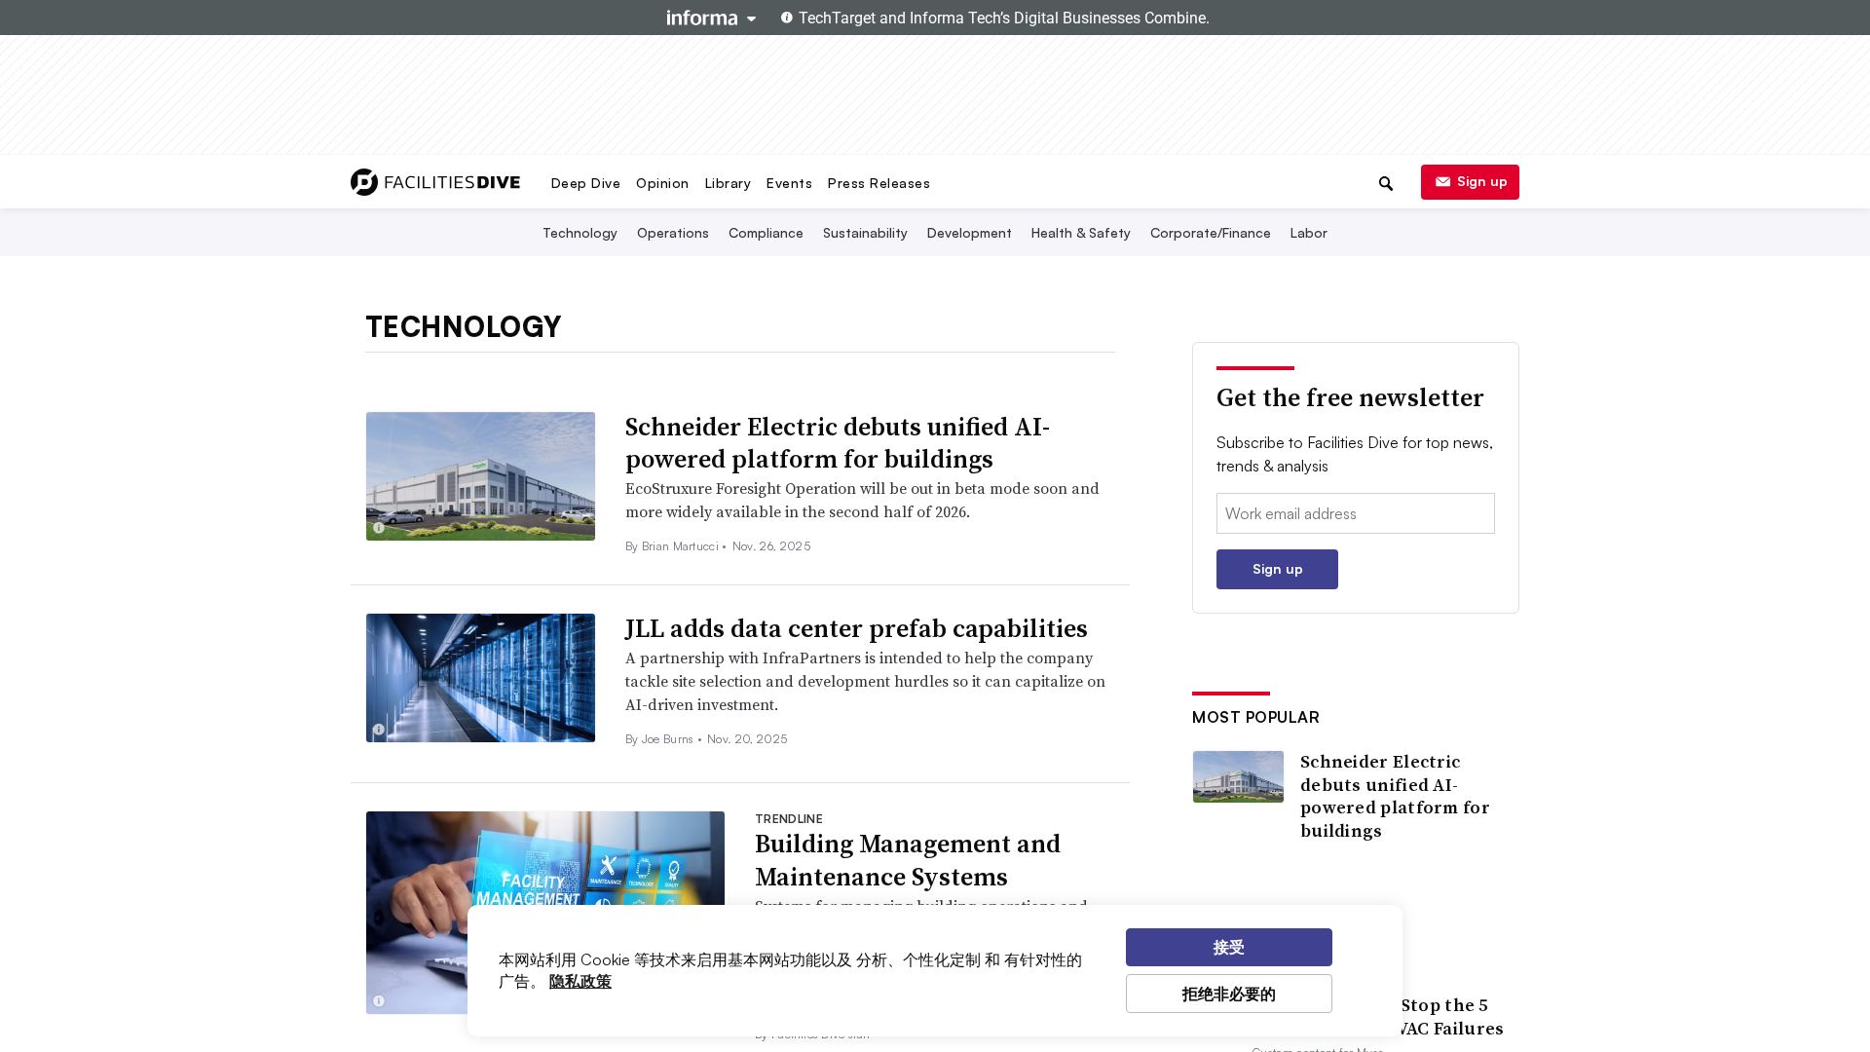Click info icon on Schneider Electric image
The image size is (1870, 1052).
click(x=379, y=528)
